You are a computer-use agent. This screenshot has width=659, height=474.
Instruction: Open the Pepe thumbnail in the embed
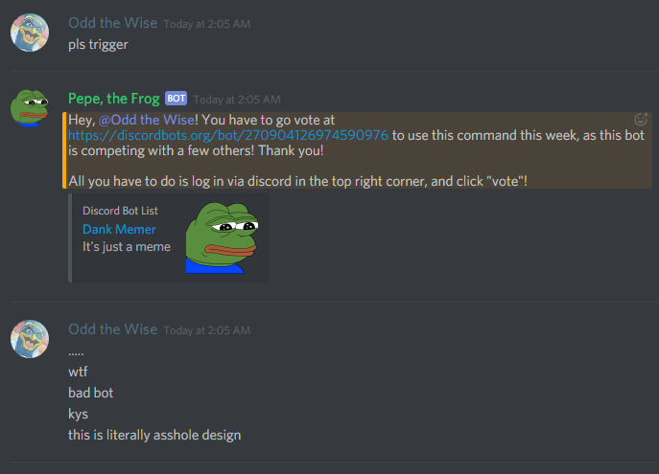(x=222, y=237)
